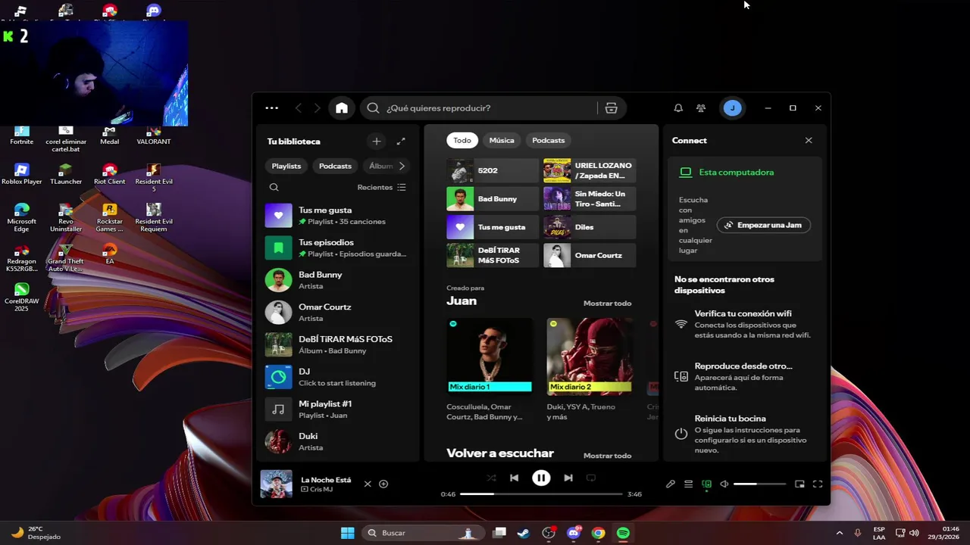Open Windows Start menu
The height and width of the screenshot is (545, 970).
(x=347, y=533)
